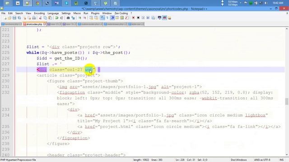Open the Zen Coding menu
Screen dimensions: 289x162
121,13
